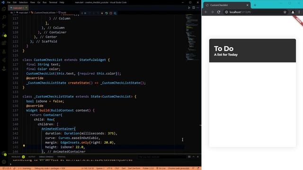The height and width of the screenshot is (170, 303).
Task: Open the Accounts icon in activity bar
Action: click(4, 153)
